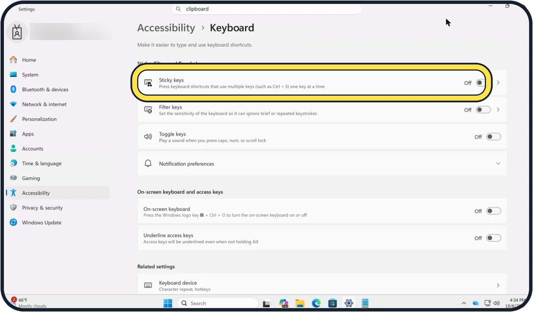Click the Microsoft 365 Copilot taskbar icon

coord(284,303)
